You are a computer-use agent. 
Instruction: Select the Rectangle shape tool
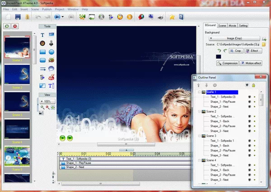pos(42,52)
